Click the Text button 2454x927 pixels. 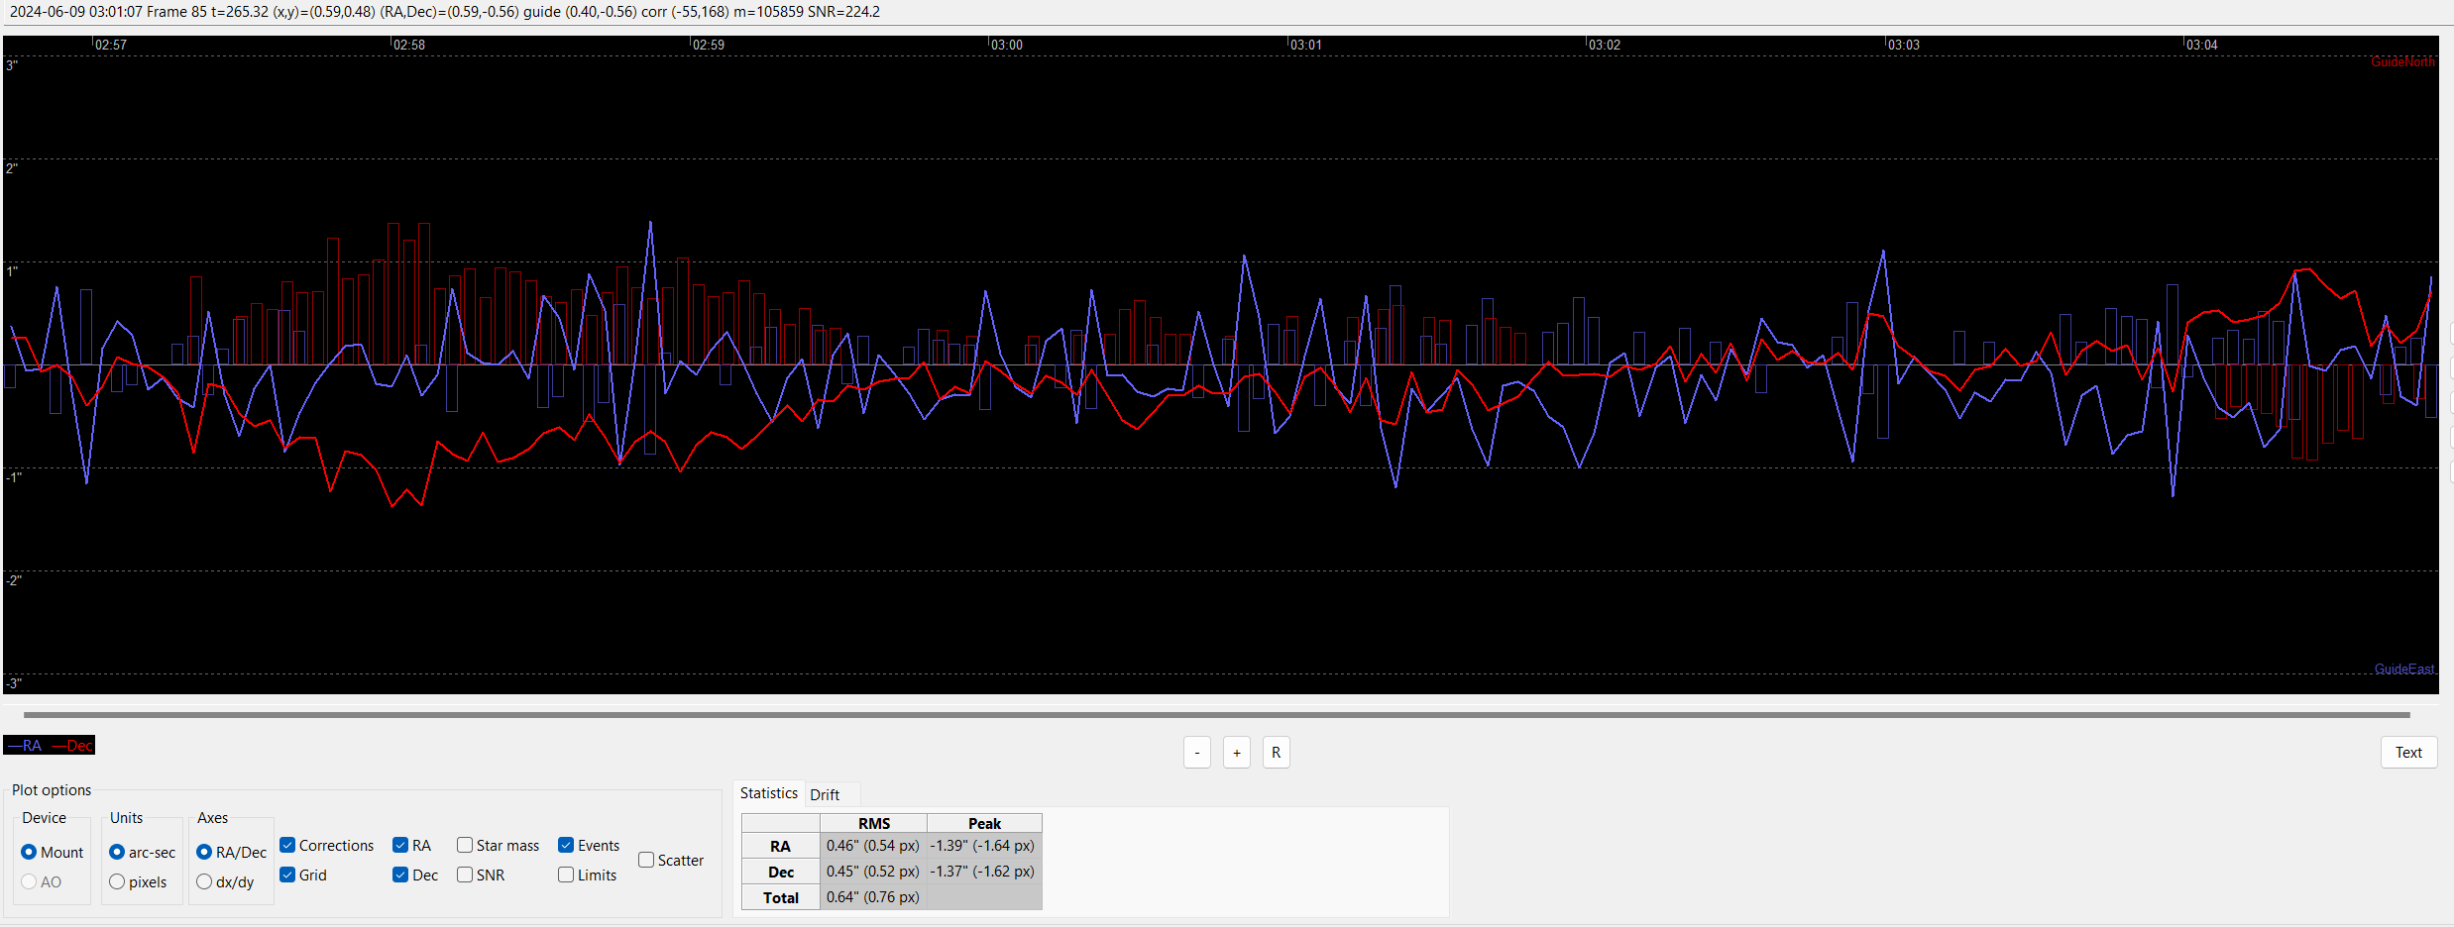pyautogui.click(x=2407, y=753)
